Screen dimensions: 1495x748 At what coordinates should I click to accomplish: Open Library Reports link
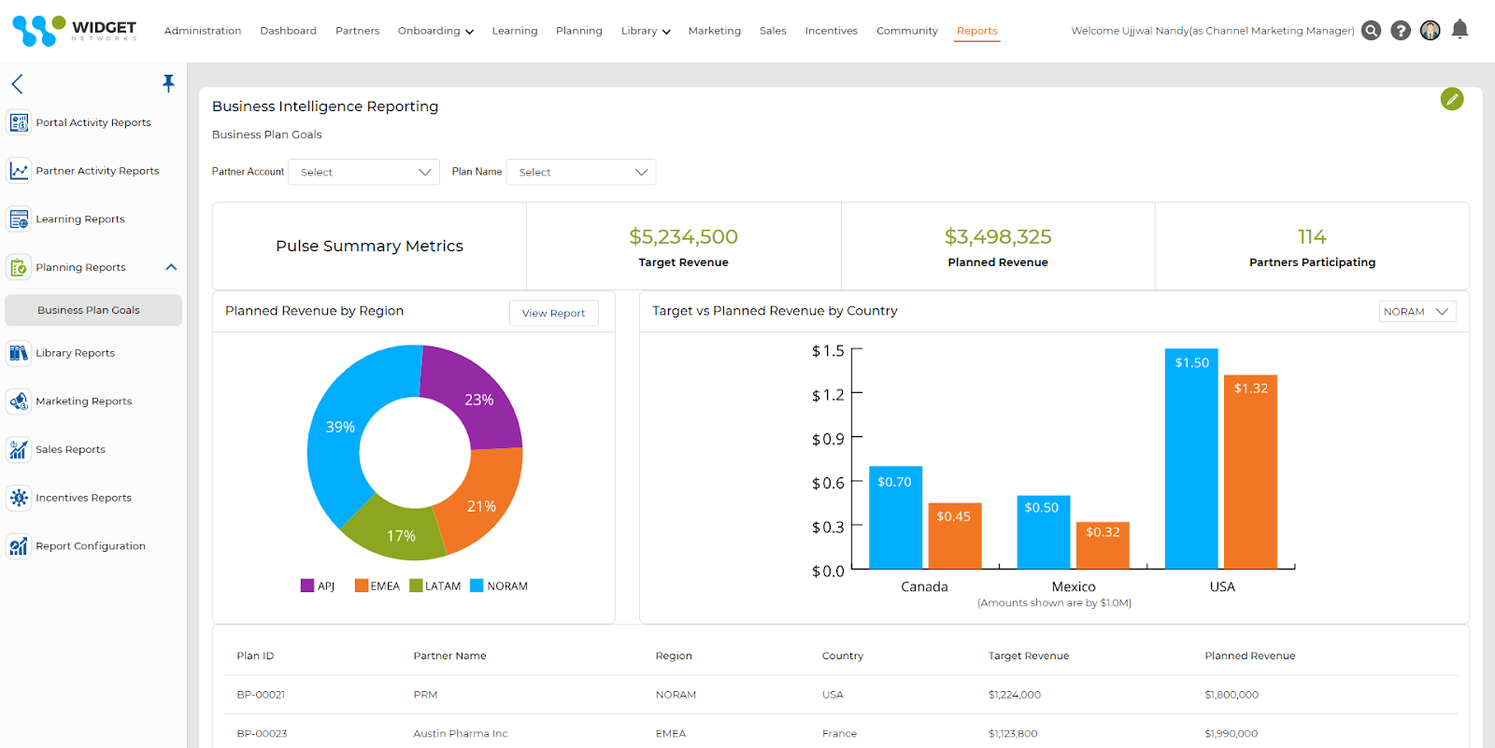tap(76, 353)
